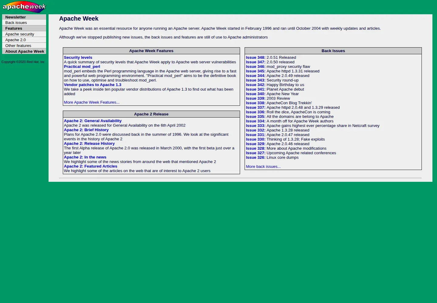This screenshot has width=437, height=303.
Task: Open Issue 332 link
Action: point(256,130)
